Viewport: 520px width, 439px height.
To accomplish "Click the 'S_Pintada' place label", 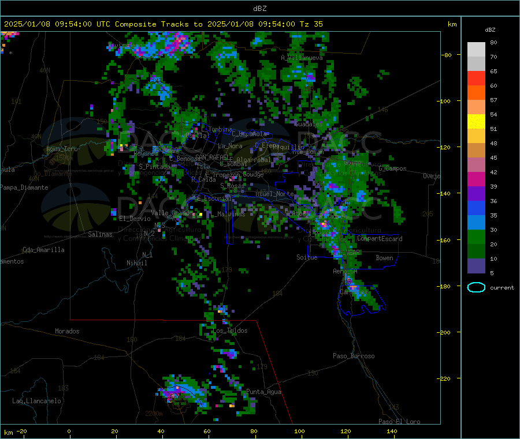I will tap(154, 167).
